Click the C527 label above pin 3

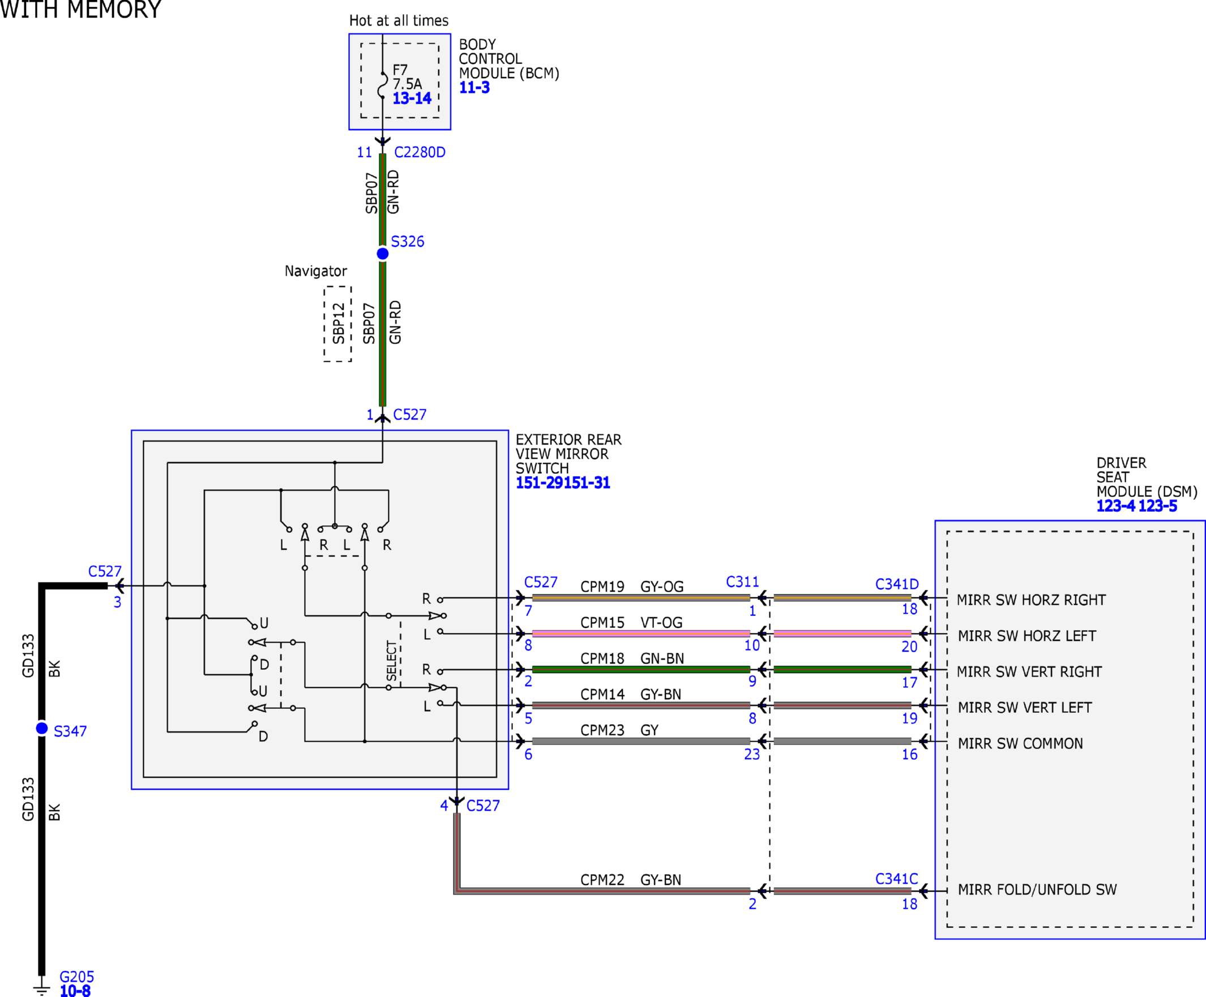[x=105, y=571]
